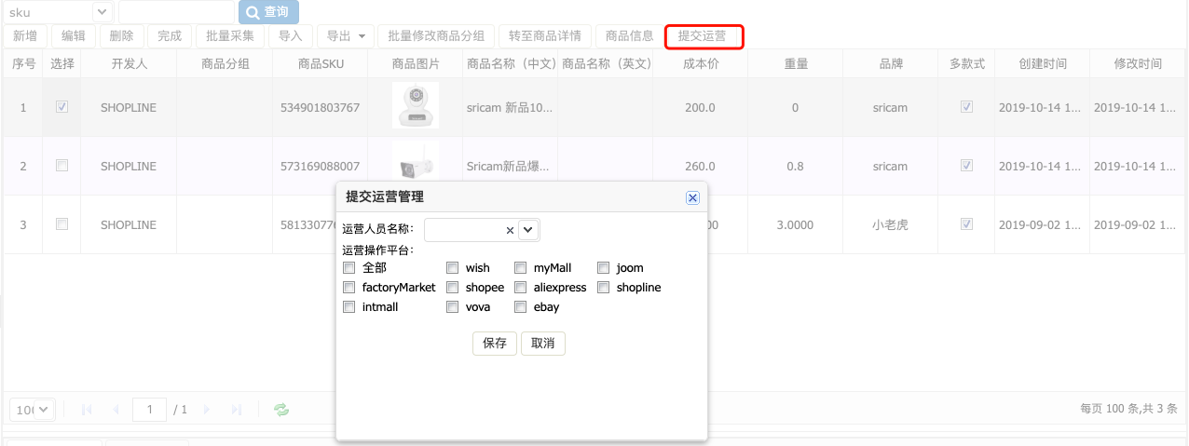The width and height of the screenshot is (1189, 446).
Task: Click the 删除 toolbar button
Action: point(121,36)
